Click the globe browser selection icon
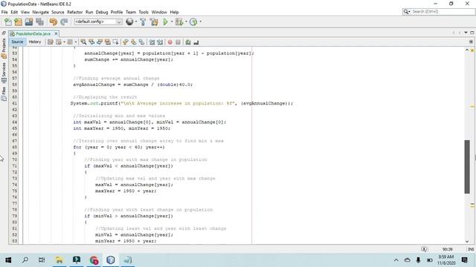476x267 pixels. point(129,22)
